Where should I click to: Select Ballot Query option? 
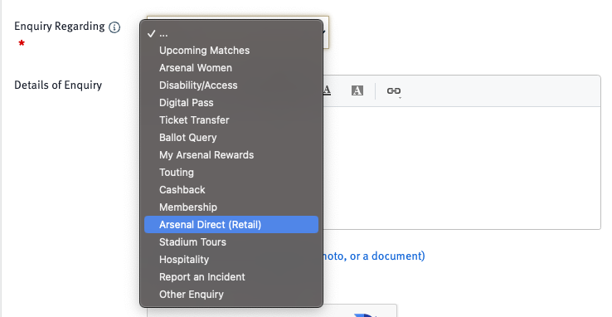click(231, 138)
